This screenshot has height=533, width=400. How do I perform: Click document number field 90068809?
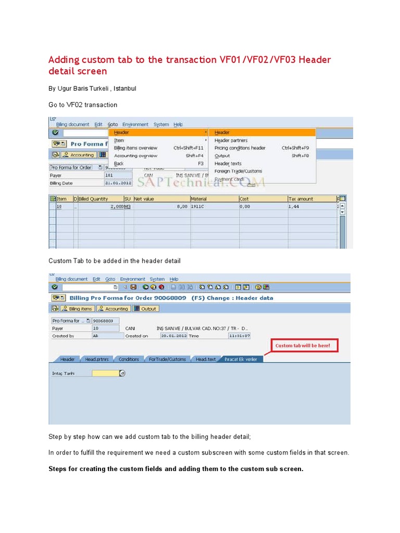[105, 321]
